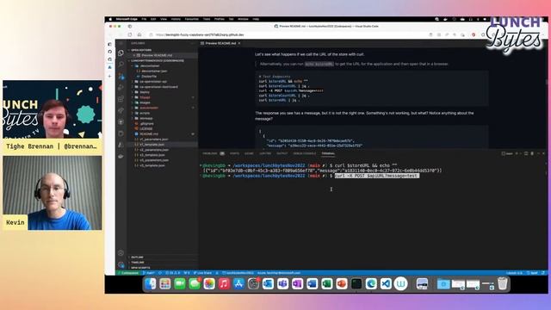The height and width of the screenshot is (310, 551).
Task: Click the Codespaces remote indicator in status bar
Action: (x=128, y=273)
